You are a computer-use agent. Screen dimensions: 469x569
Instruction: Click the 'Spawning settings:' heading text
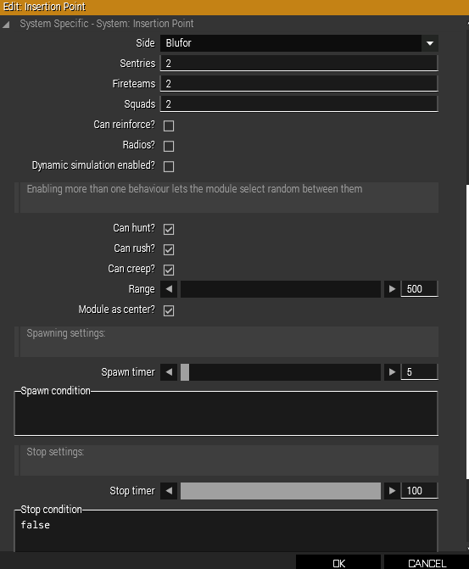pyautogui.click(x=65, y=333)
